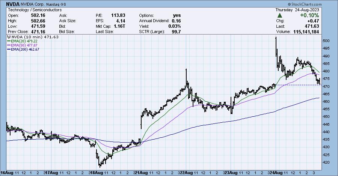Click the 430 price axis label
This screenshot has width=338, height=176.
326,147
